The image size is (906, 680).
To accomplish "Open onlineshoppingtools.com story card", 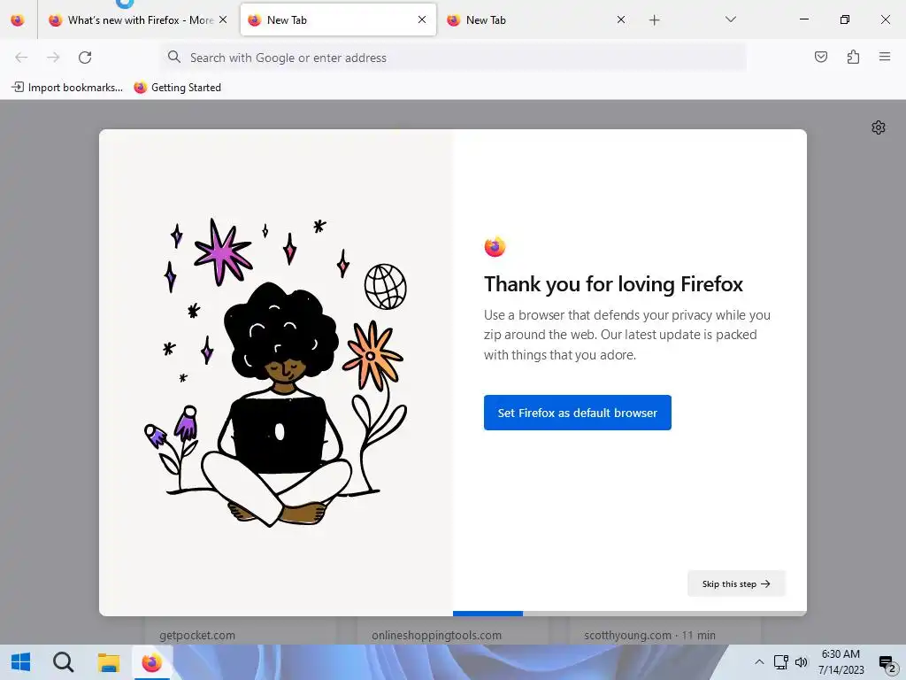I will pyautogui.click(x=452, y=630).
